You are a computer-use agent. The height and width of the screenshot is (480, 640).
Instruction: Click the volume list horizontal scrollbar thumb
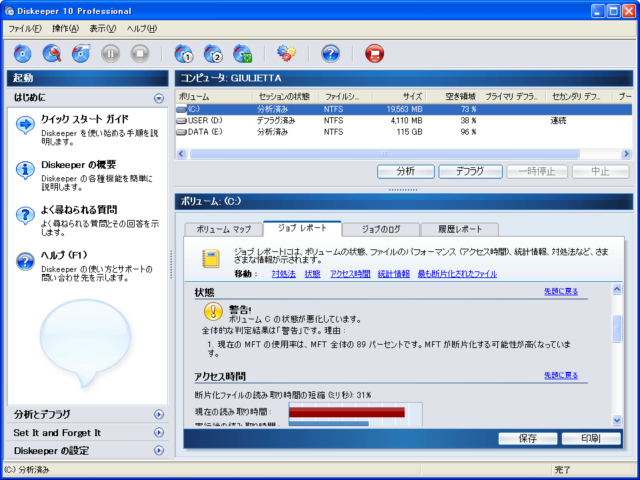tap(383, 154)
